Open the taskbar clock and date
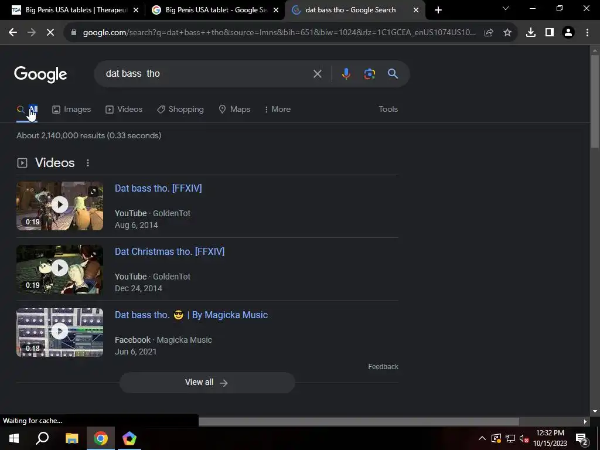Screen dimensions: 600x450 pyautogui.click(x=550, y=438)
